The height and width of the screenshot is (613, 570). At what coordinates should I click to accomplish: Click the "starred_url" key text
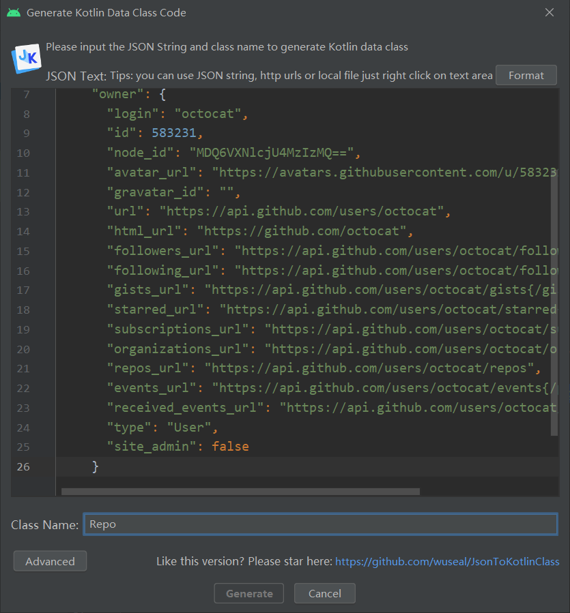point(156,310)
